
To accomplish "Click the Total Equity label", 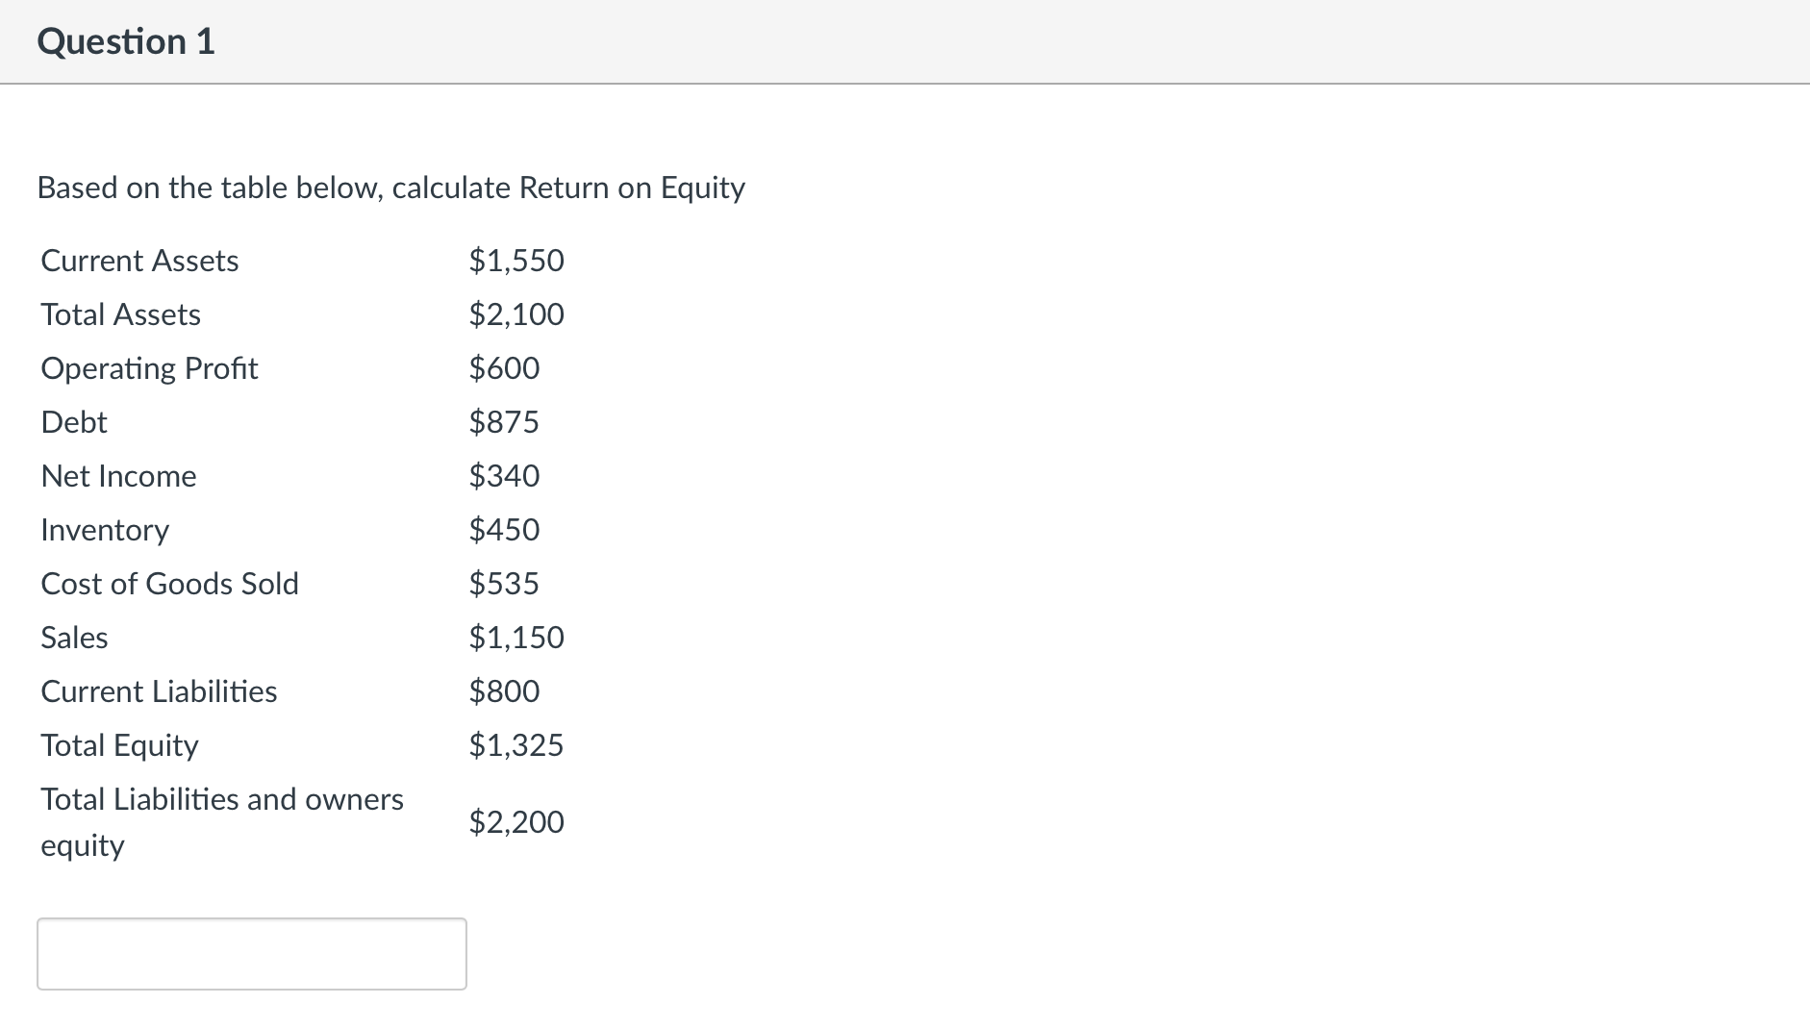I will click(x=118, y=744).
